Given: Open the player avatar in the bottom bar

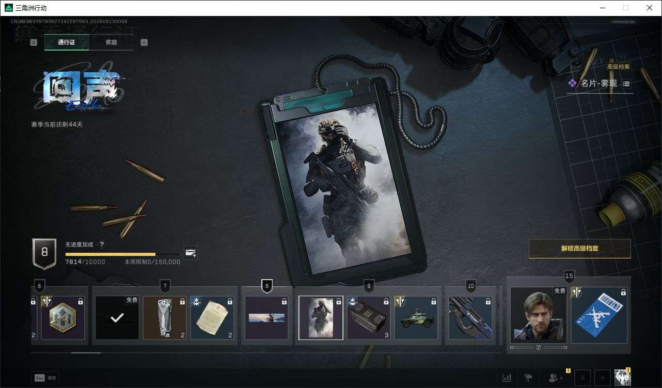Looking at the screenshot, I should coord(622,378).
